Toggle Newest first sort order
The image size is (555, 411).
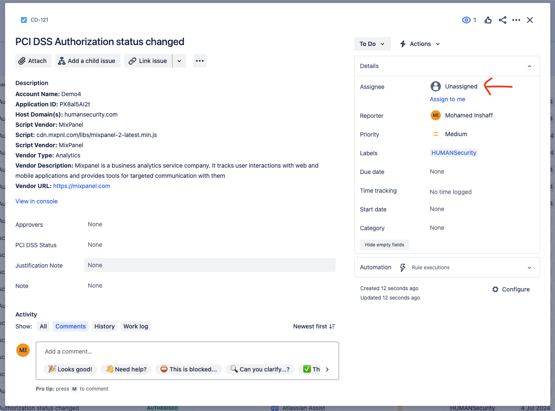314,326
